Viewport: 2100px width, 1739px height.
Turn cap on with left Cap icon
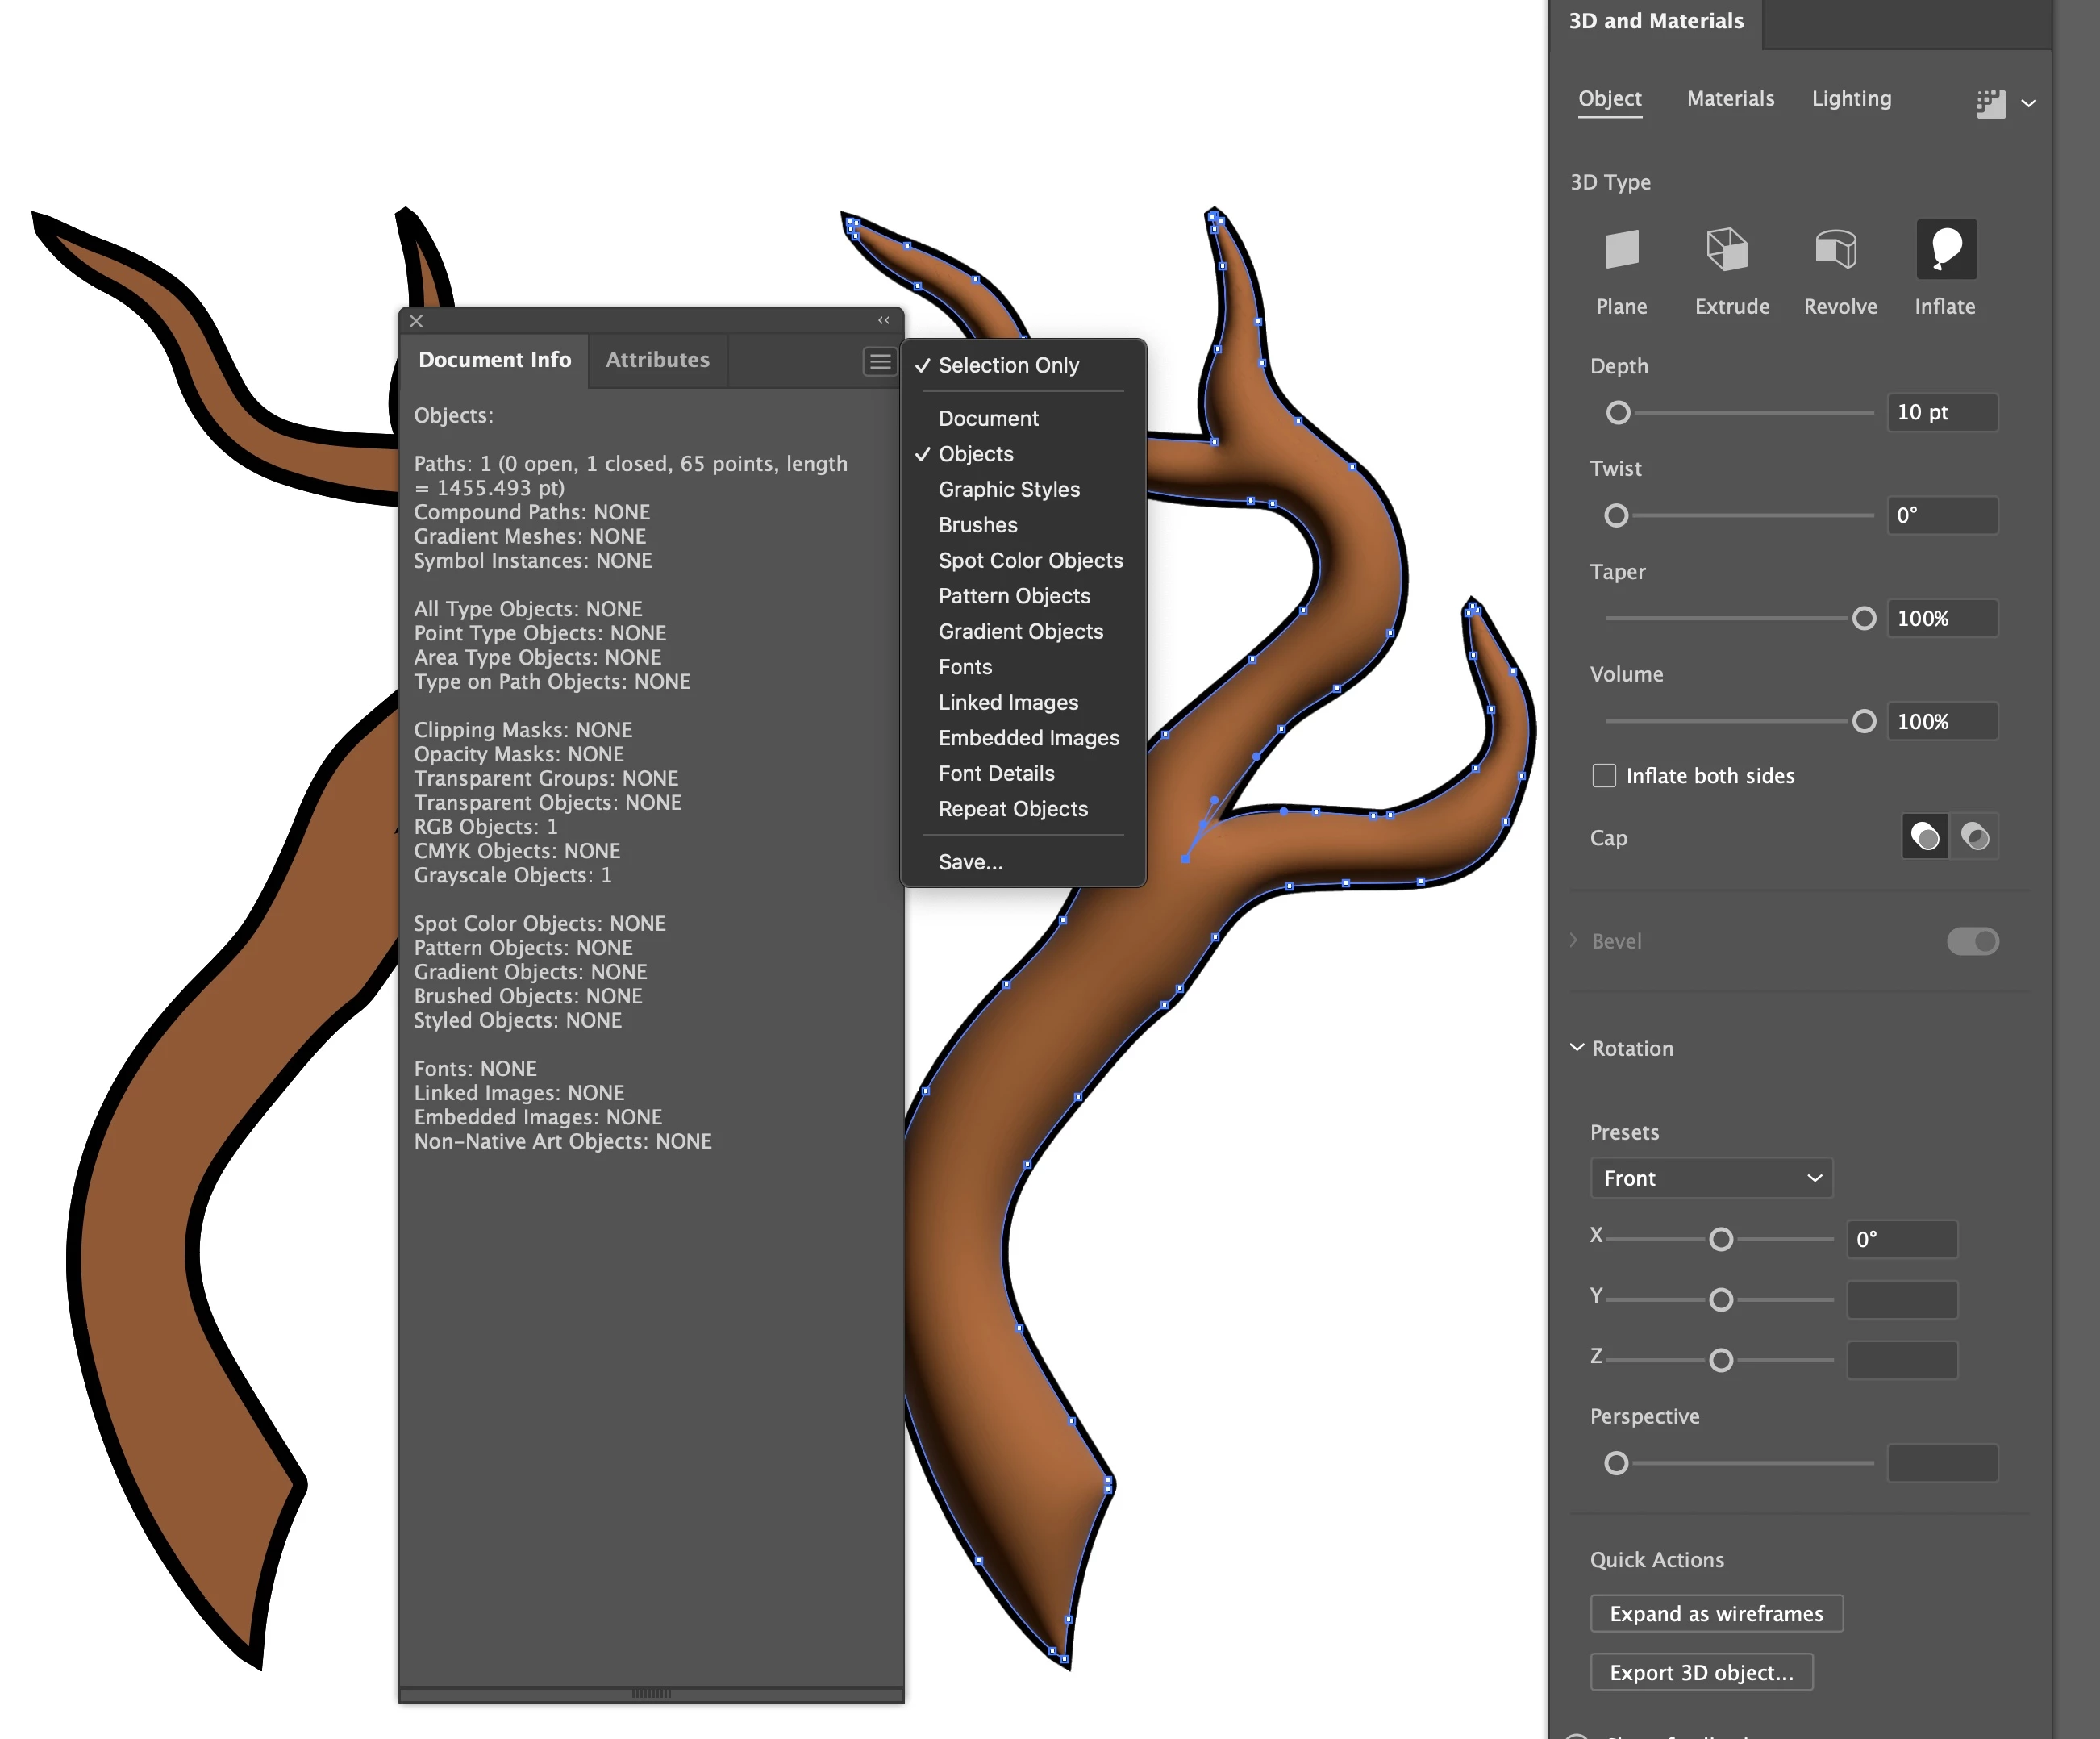(1924, 837)
